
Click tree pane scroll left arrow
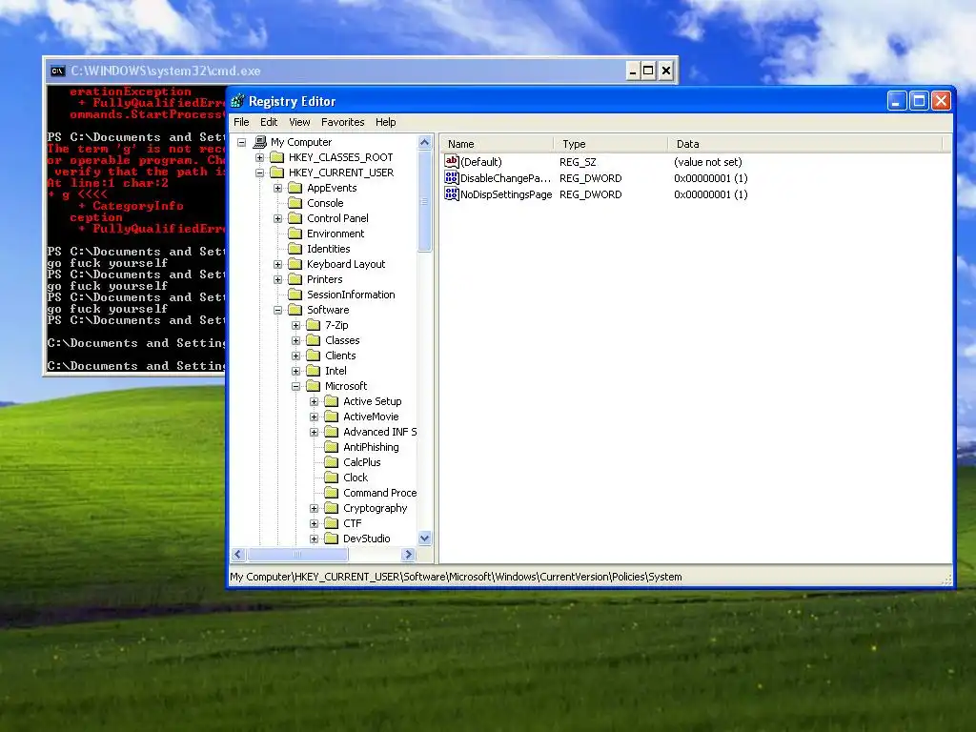point(238,554)
